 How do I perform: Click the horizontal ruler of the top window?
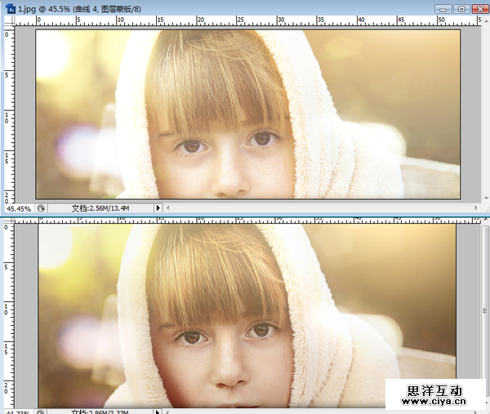pyautogui.click(x=247, y=20)
